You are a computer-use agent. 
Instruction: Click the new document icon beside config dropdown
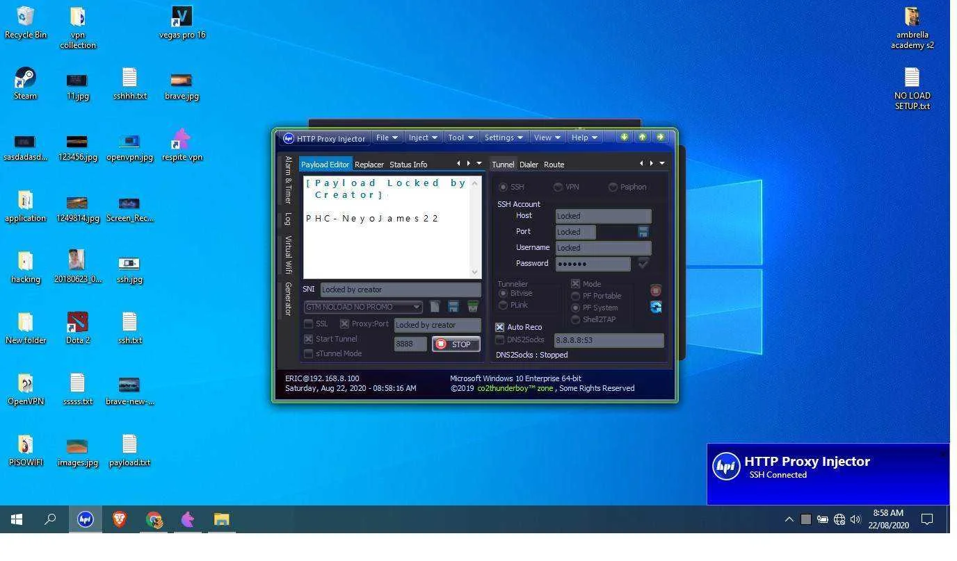(435, 306)
